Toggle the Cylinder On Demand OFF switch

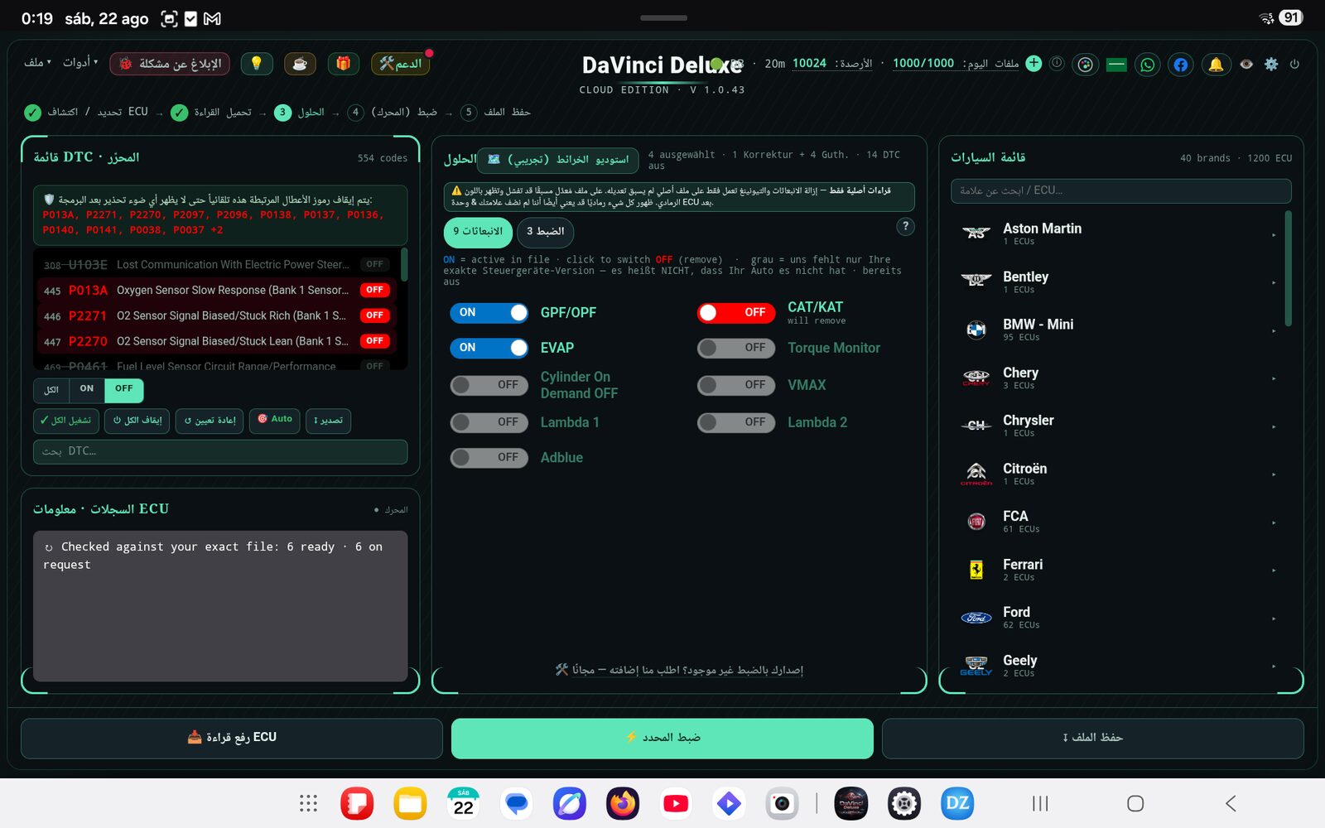click(x=489, y=385)
